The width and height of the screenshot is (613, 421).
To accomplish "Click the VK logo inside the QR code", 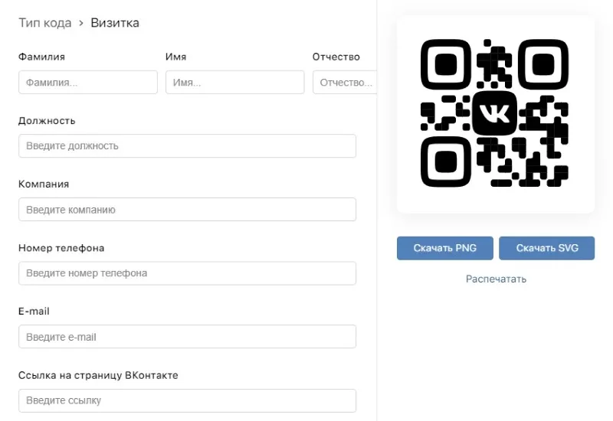I will click(x=495, y=114).
